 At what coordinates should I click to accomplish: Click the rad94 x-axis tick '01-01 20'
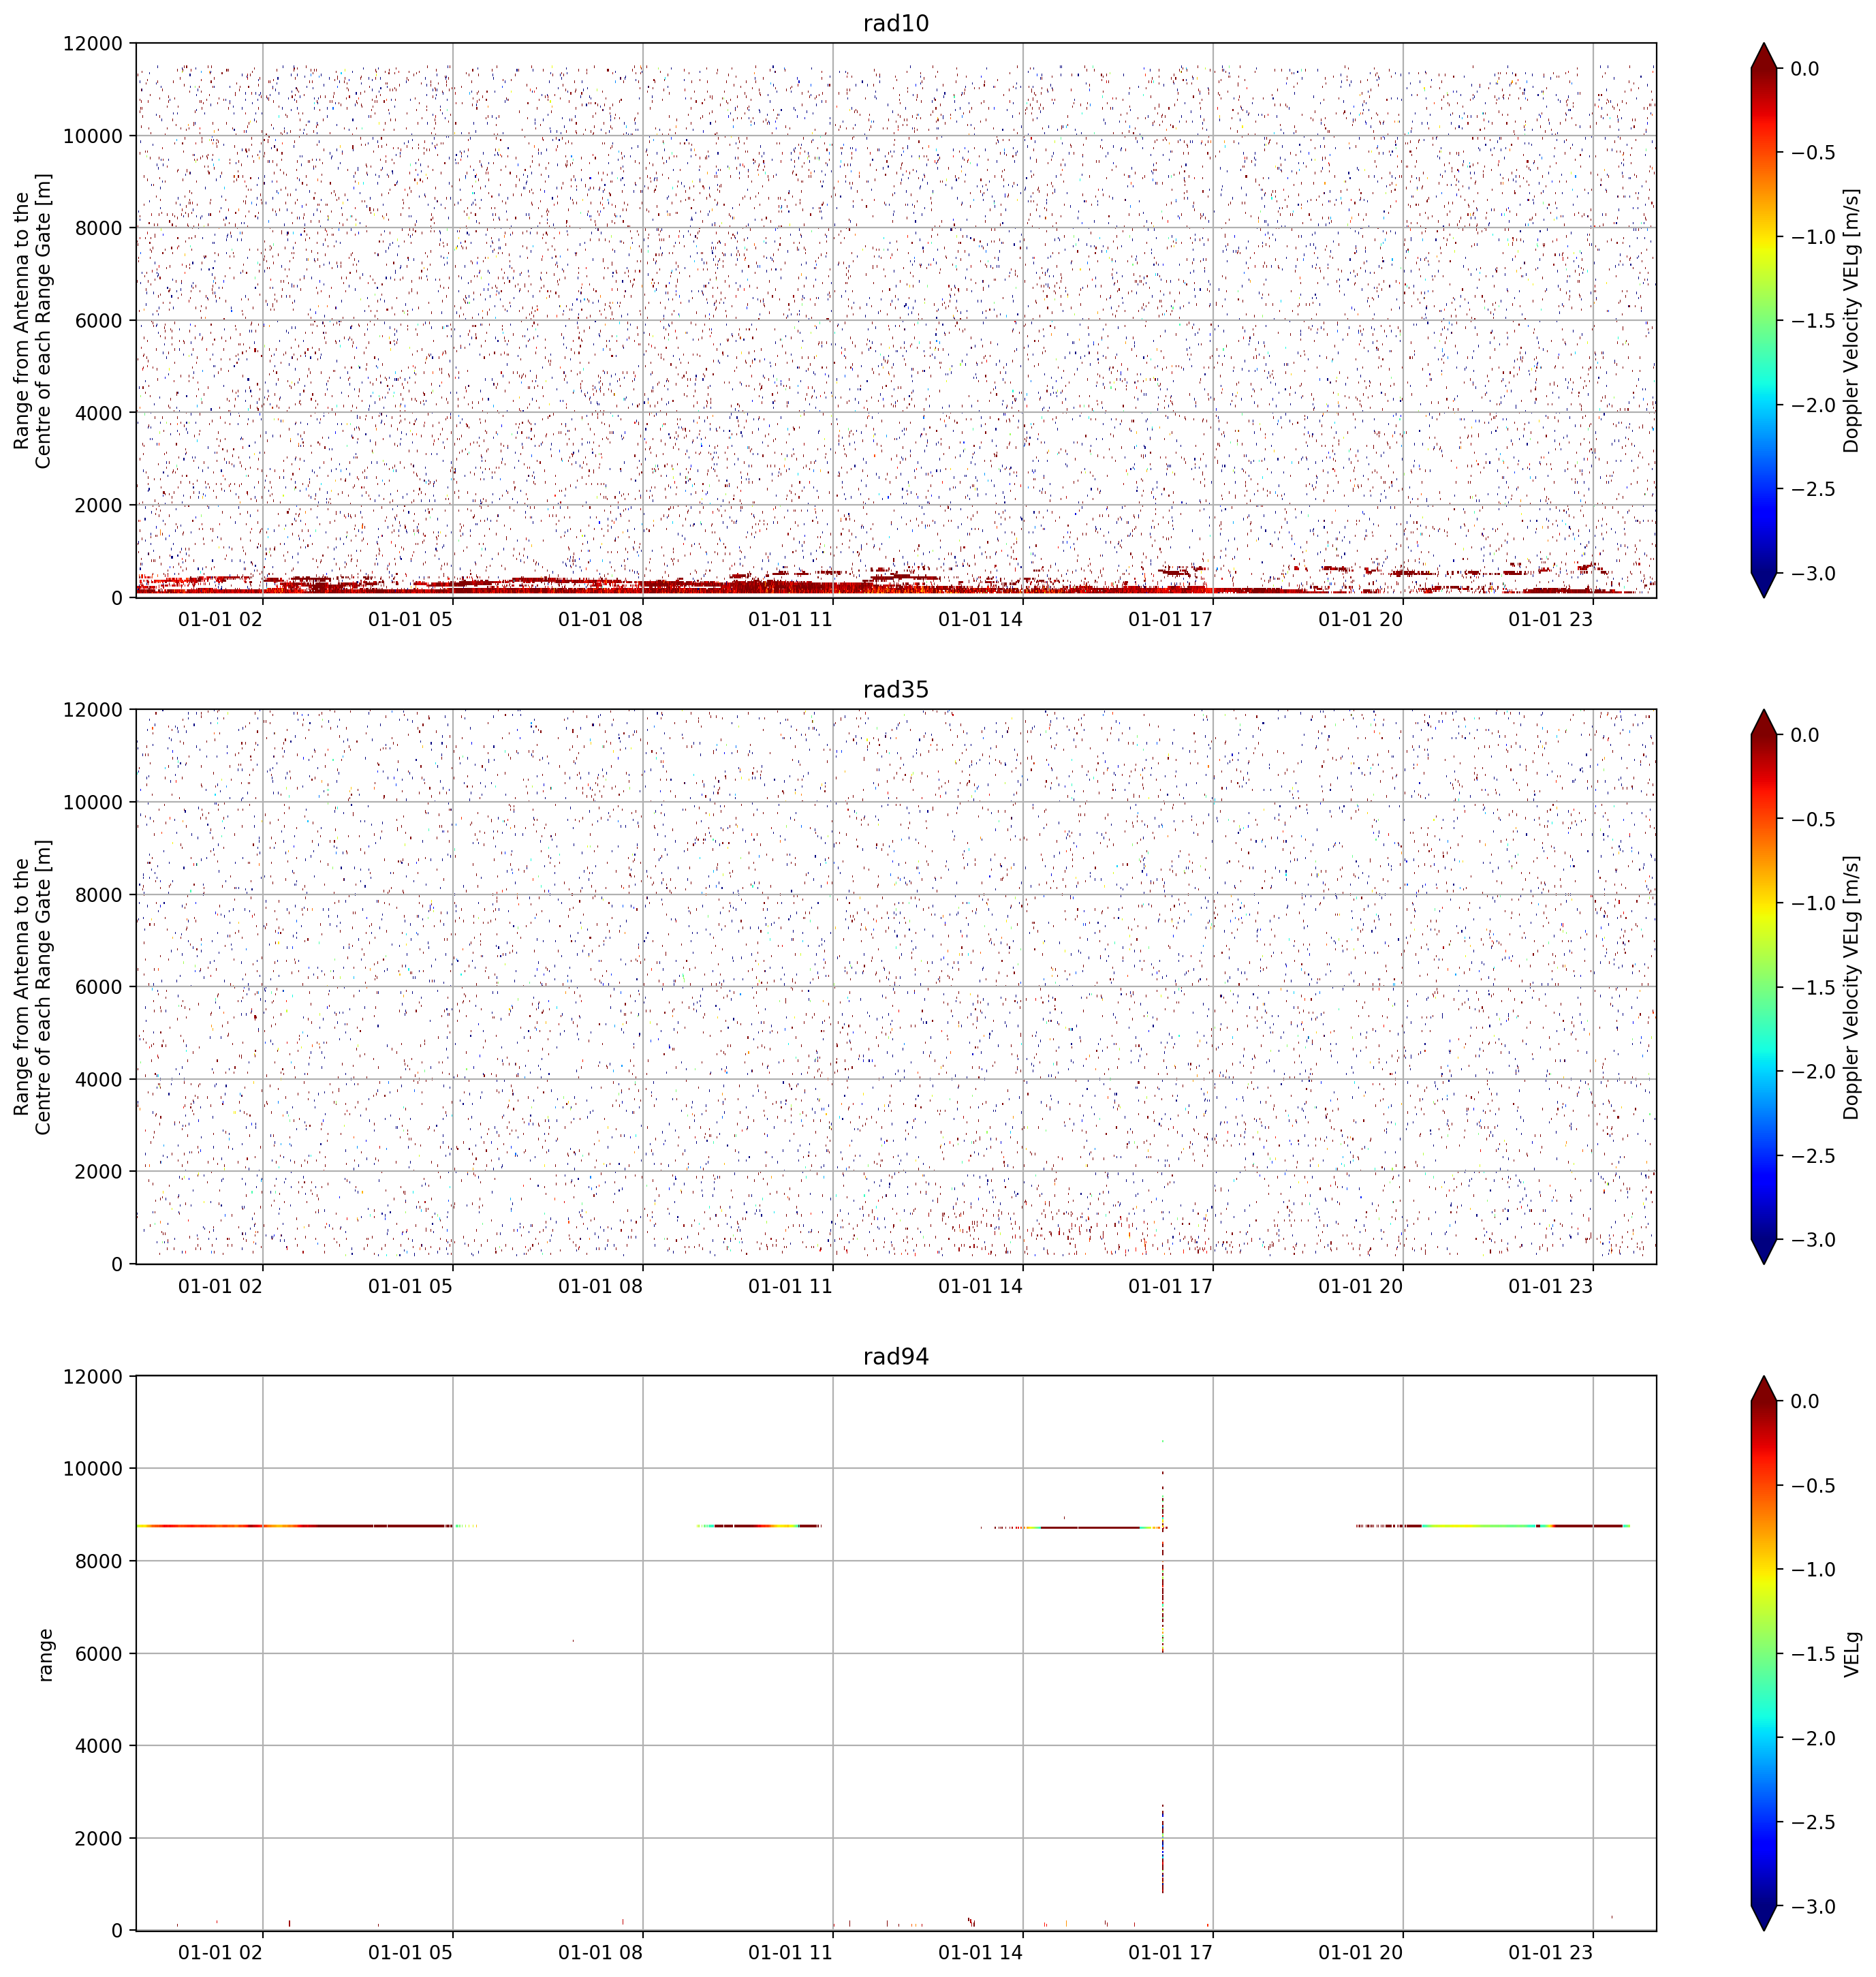[x=1360, y=1952]
